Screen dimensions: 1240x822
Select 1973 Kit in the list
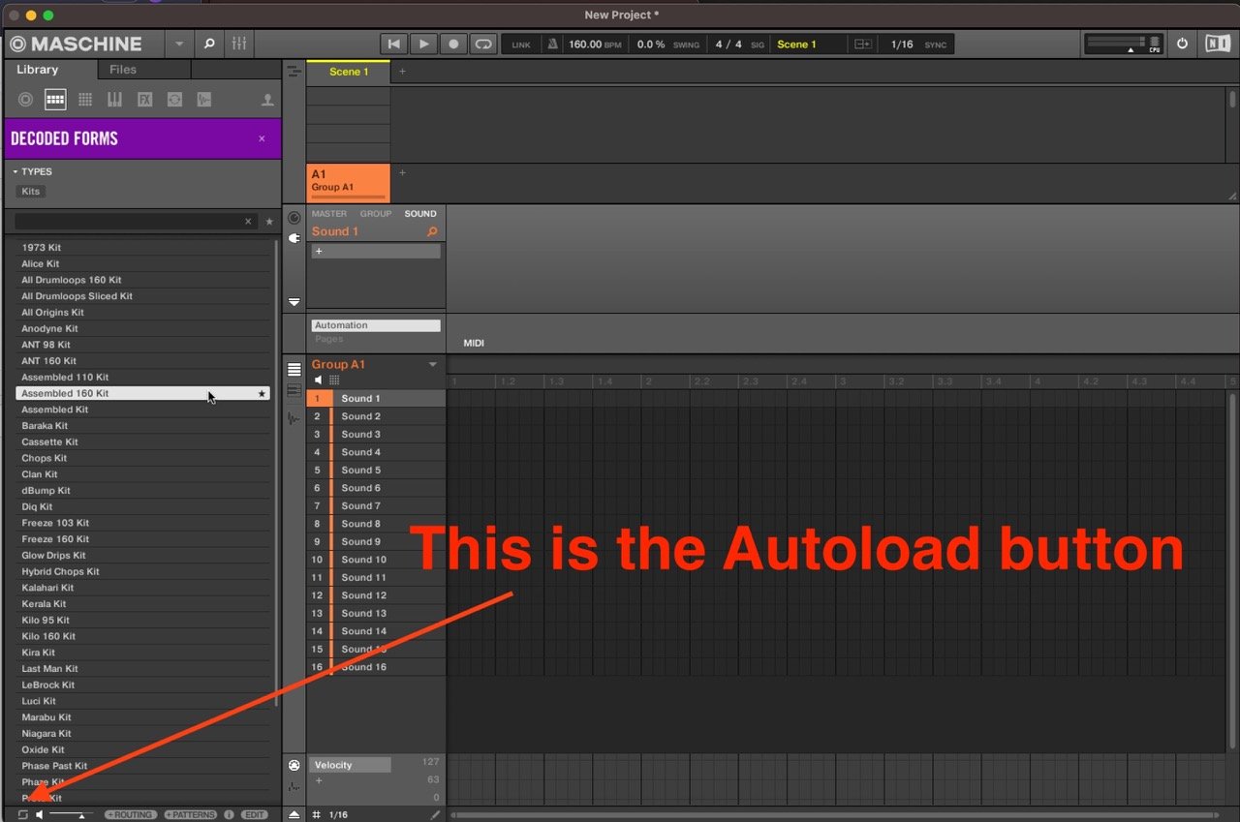point(142,247)
